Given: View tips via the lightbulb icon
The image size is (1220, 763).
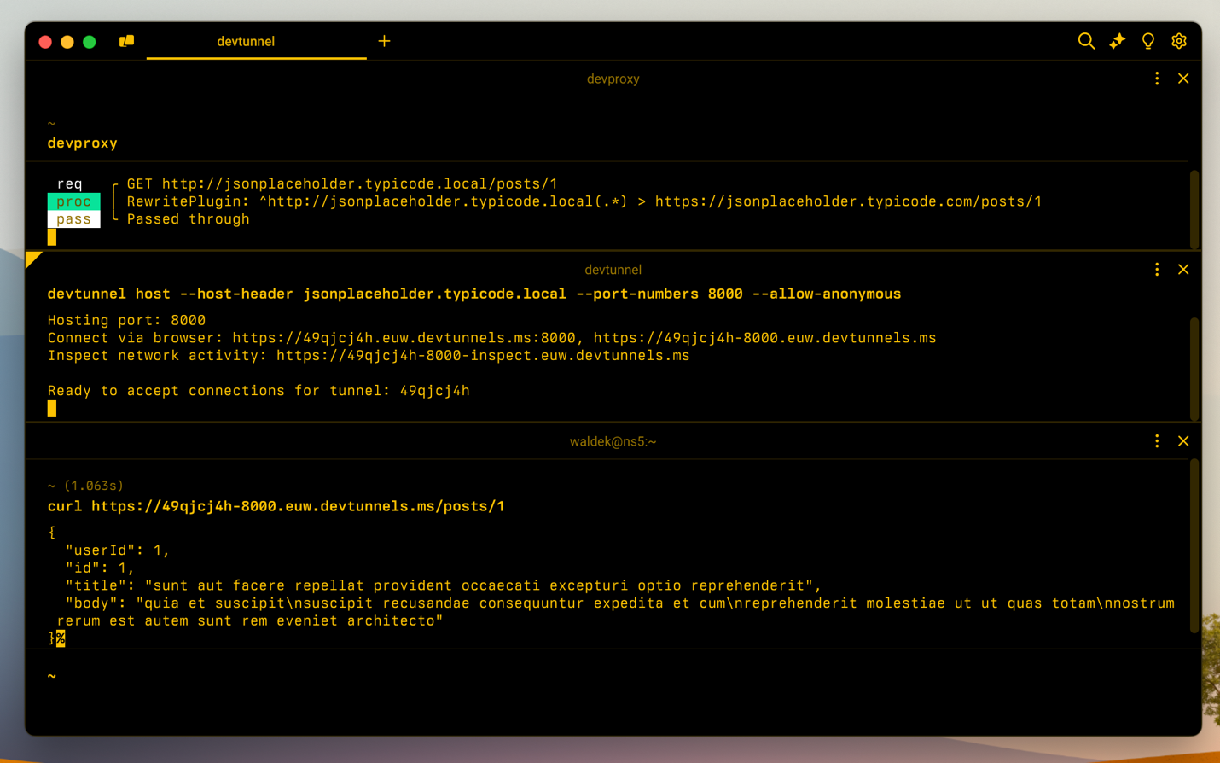Looking at the screenshot, I should click(x=1147, y=40).
